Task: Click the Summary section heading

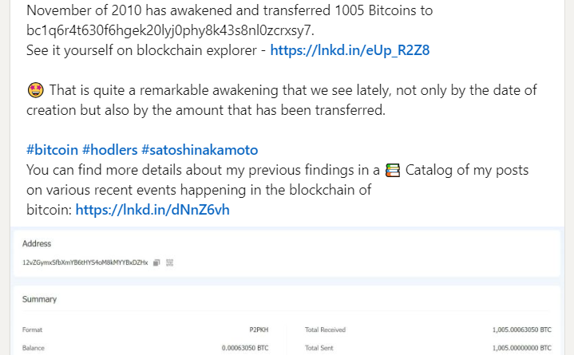Action: point(39,299)
